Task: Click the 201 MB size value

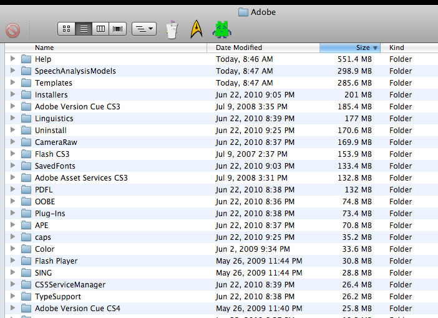Action: coord(358,95)
